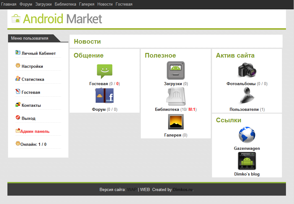Click the Статистика chart icon
The image size is (294, 204).
[18, 78]
